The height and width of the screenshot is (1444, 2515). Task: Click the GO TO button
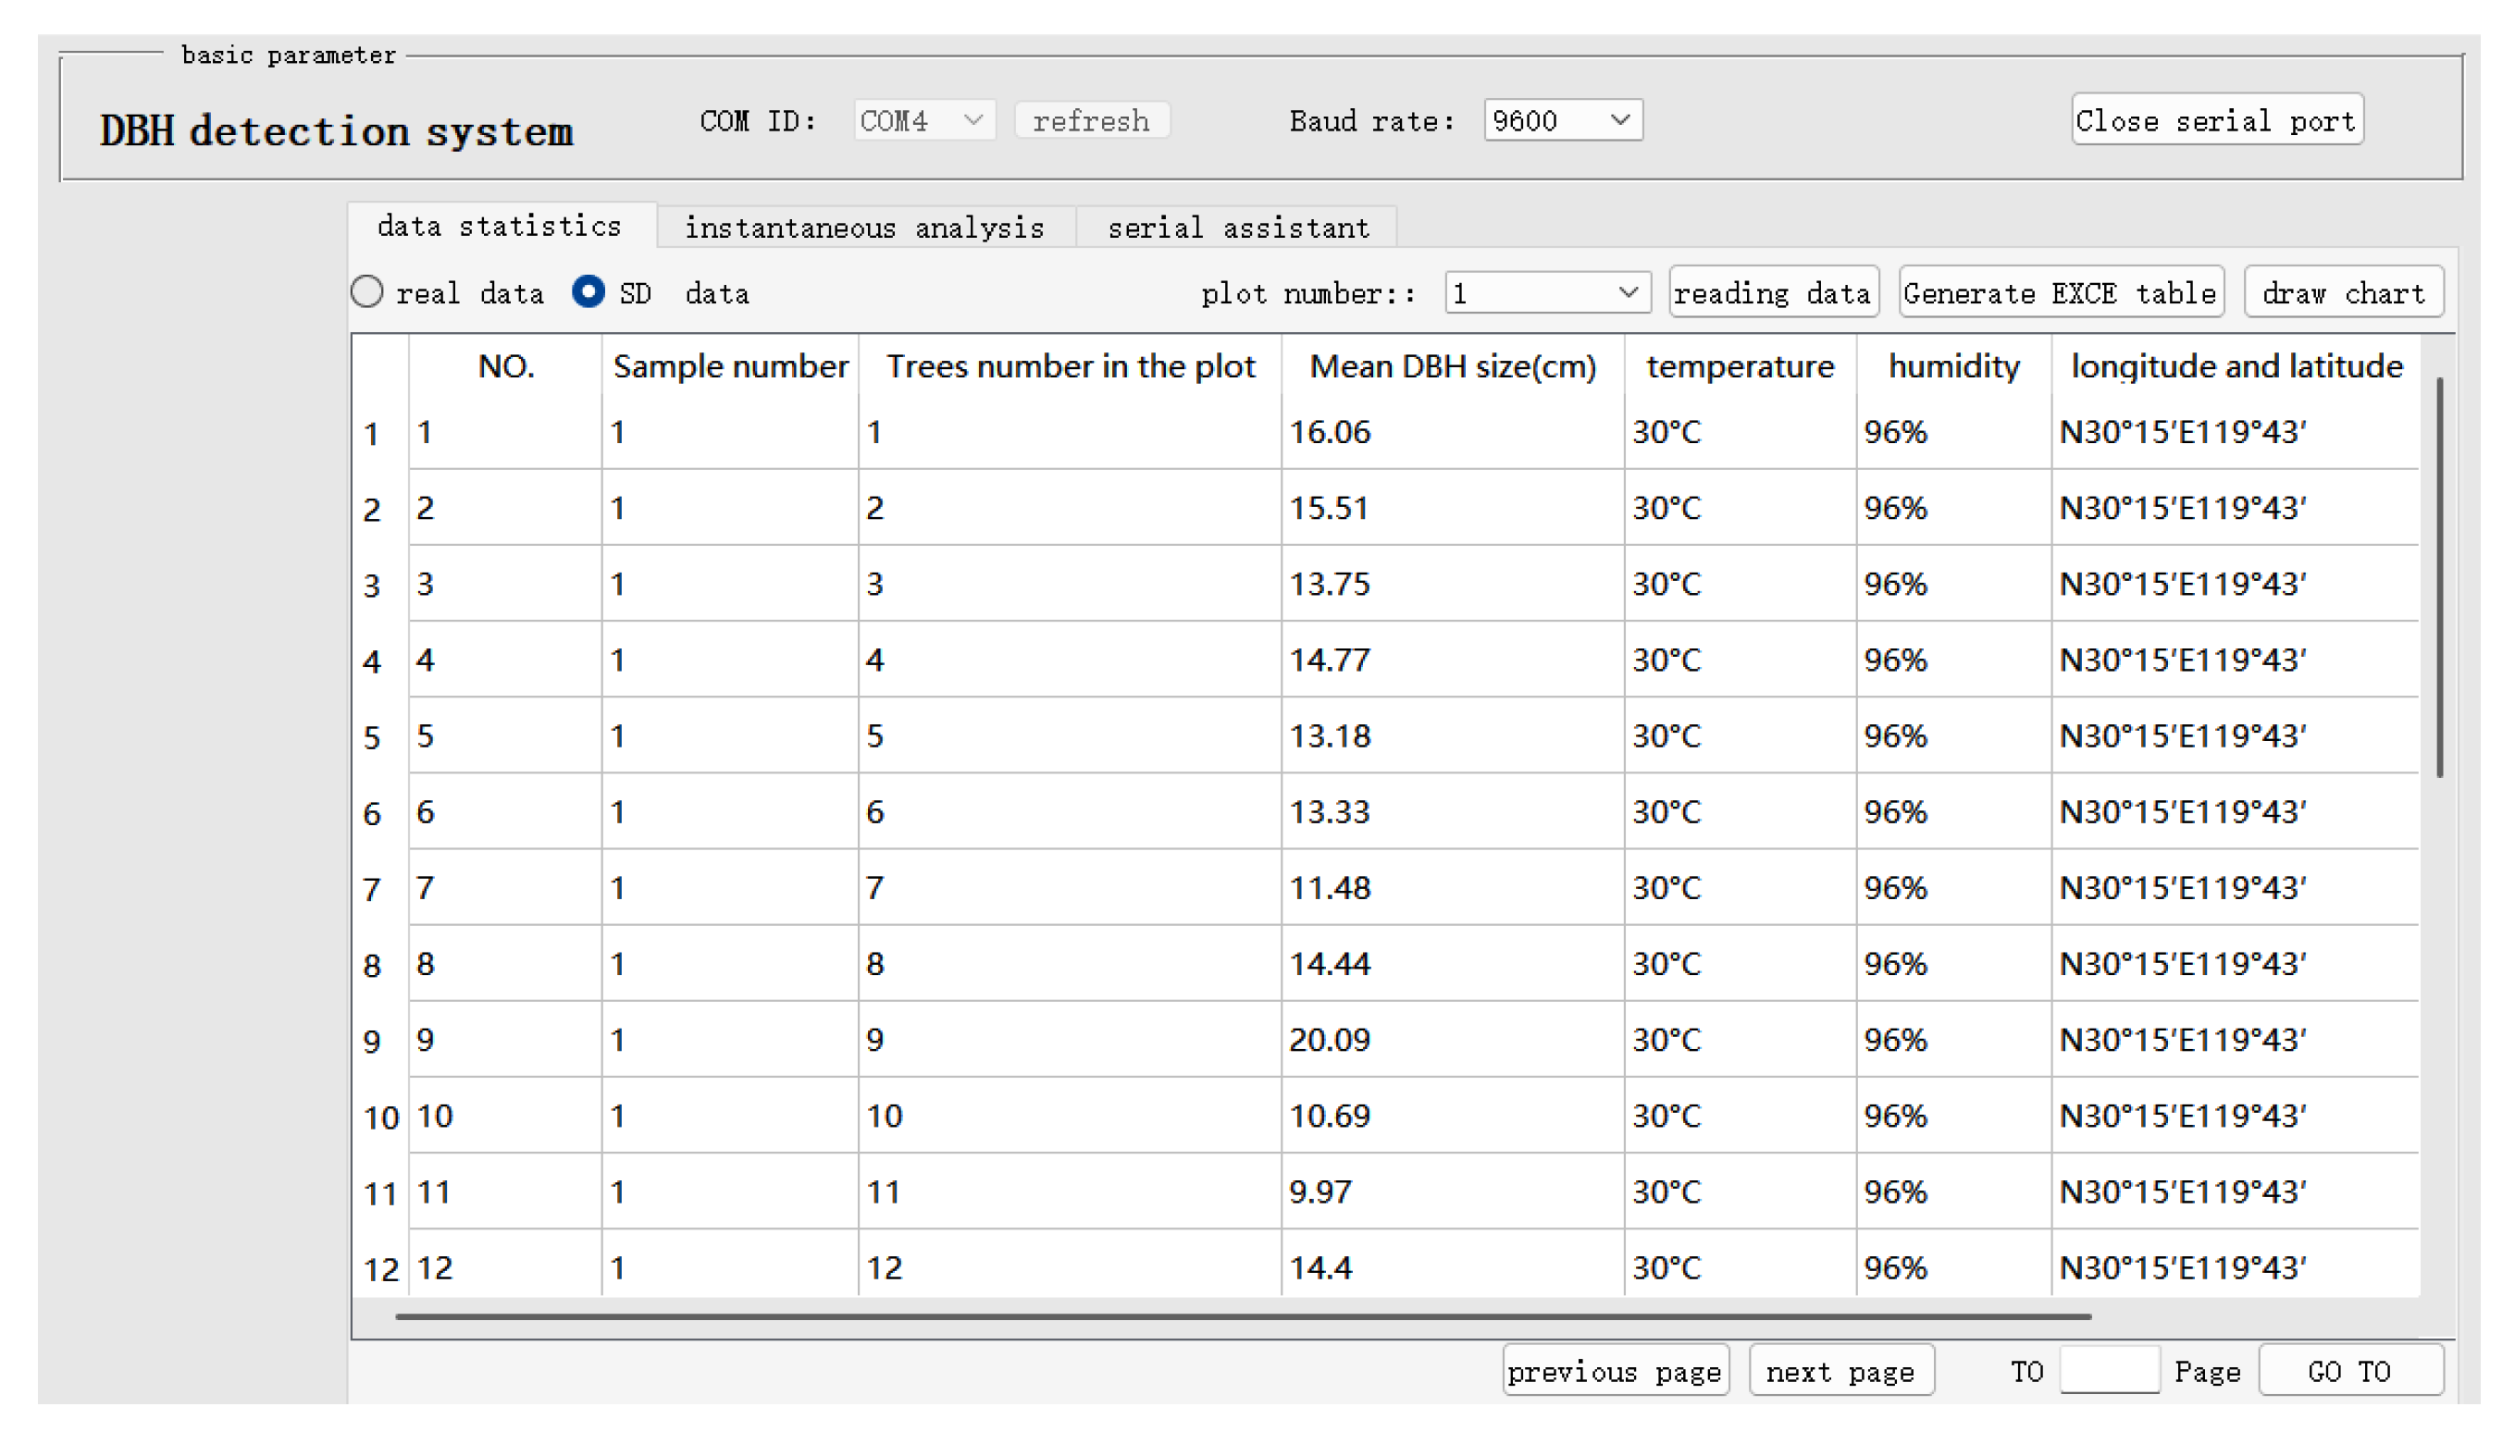(2348, 1373)
